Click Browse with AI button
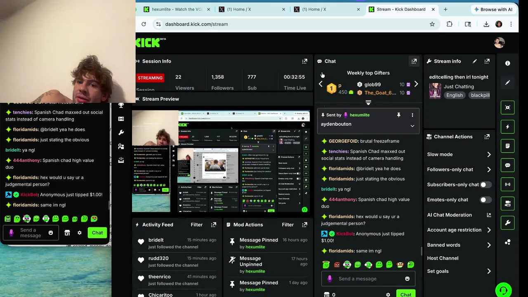This screenshot has width=528, height=297. point(493,9)
